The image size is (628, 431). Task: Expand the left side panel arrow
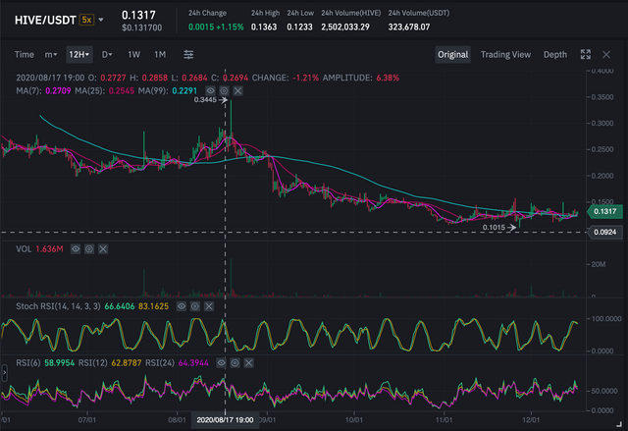(x=4, y=373)
